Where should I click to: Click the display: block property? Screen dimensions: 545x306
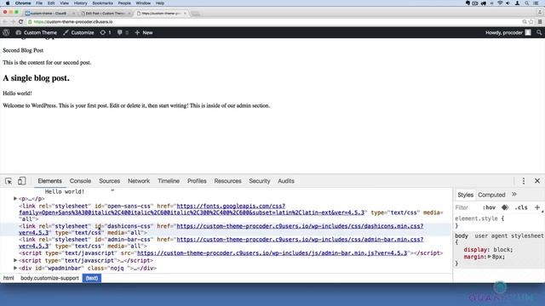(488, 249)
